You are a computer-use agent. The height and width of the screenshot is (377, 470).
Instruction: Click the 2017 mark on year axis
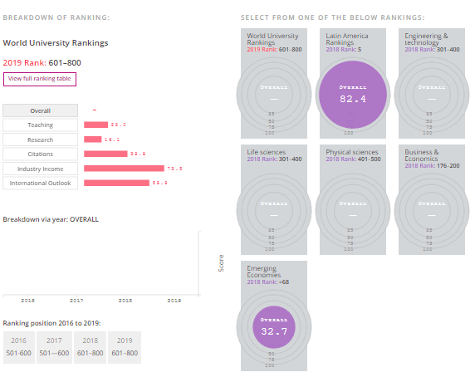point(76,301)
